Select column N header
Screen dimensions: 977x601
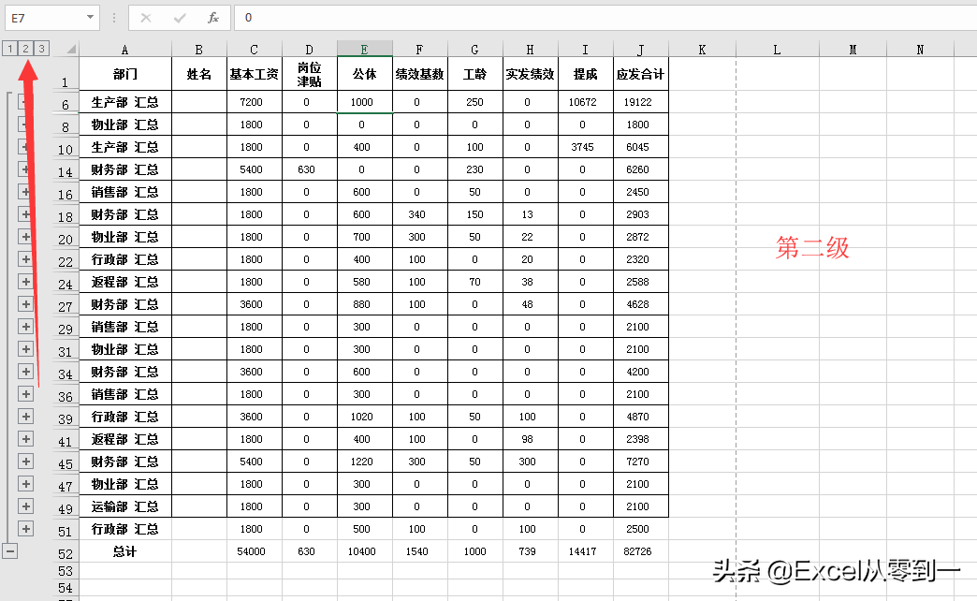pos(920,50)
